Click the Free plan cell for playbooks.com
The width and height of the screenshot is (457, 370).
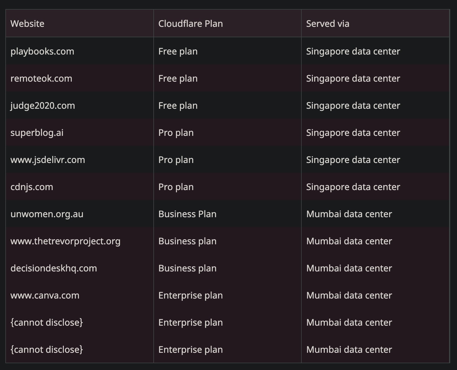pyautogui.click(x=178, y=51)
